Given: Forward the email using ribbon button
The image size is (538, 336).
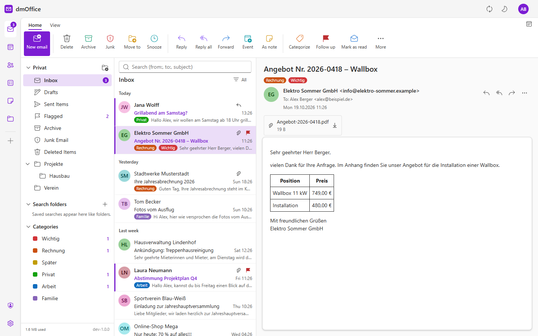Looking at the screenshot, I should point(226,42).
